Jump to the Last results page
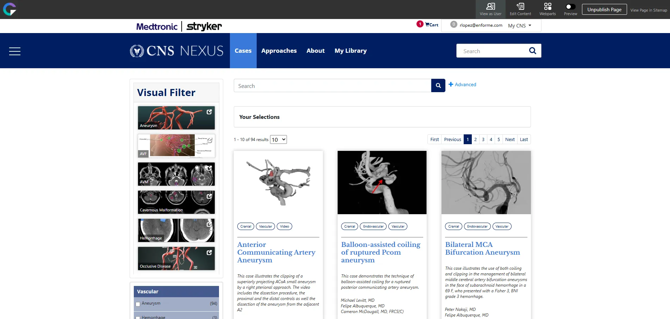 (524, 139)
